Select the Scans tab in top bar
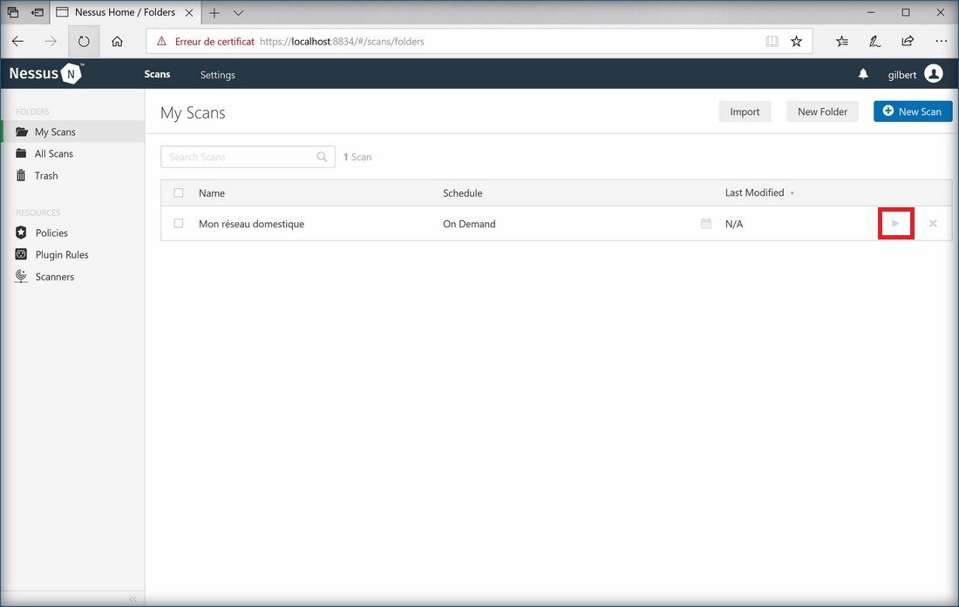 157,74
